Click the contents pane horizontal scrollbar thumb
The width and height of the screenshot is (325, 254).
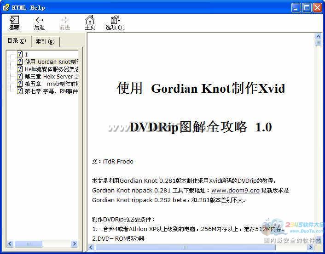coord(29,243)
